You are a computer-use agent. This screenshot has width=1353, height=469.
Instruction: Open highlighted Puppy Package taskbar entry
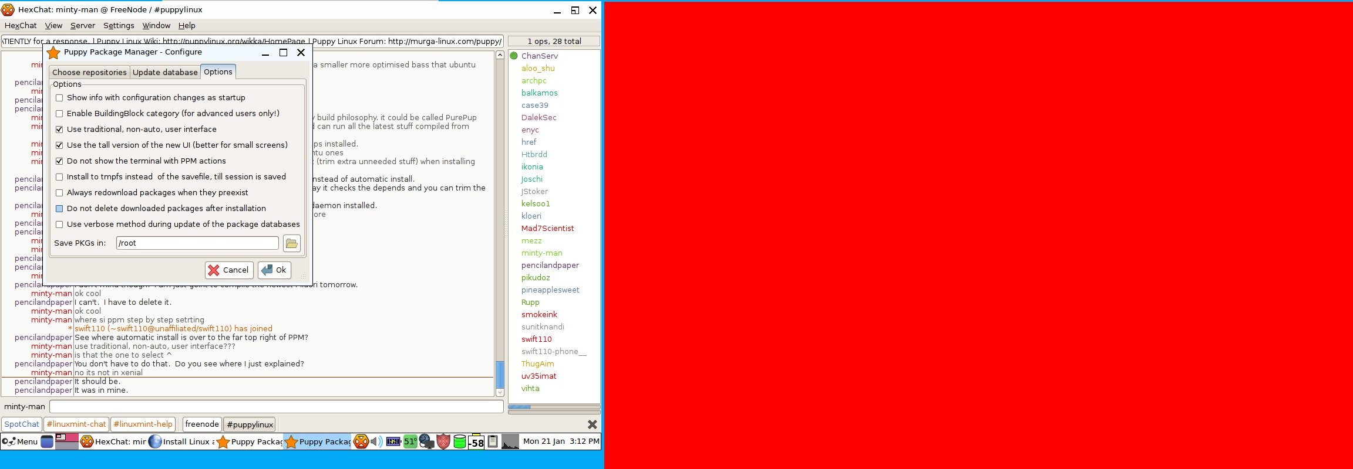click(x=318, y=441)
